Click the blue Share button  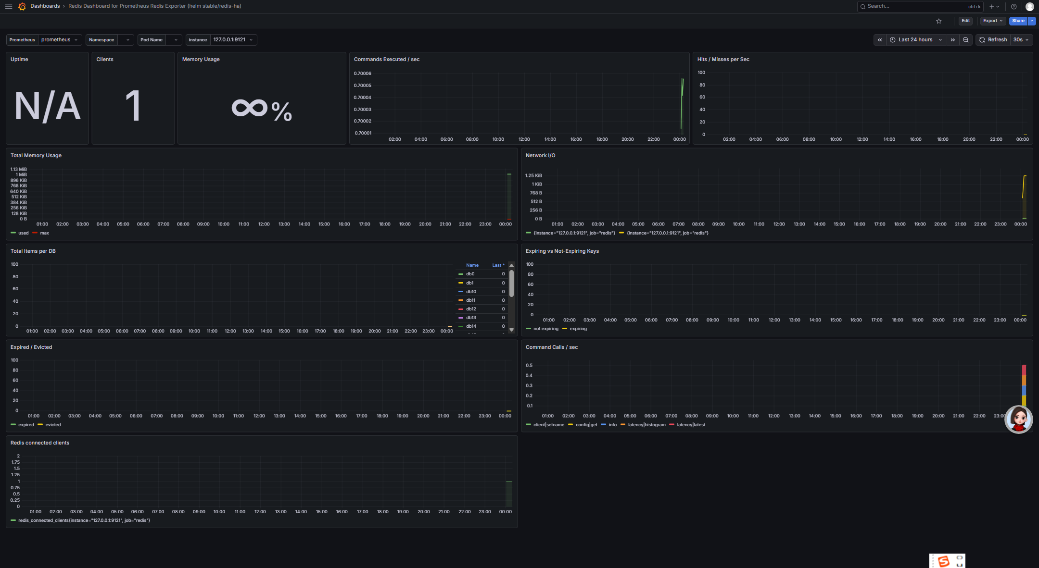(x=1018, y=21)
